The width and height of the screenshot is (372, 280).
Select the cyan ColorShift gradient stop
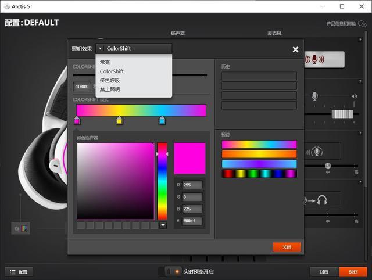162,121
